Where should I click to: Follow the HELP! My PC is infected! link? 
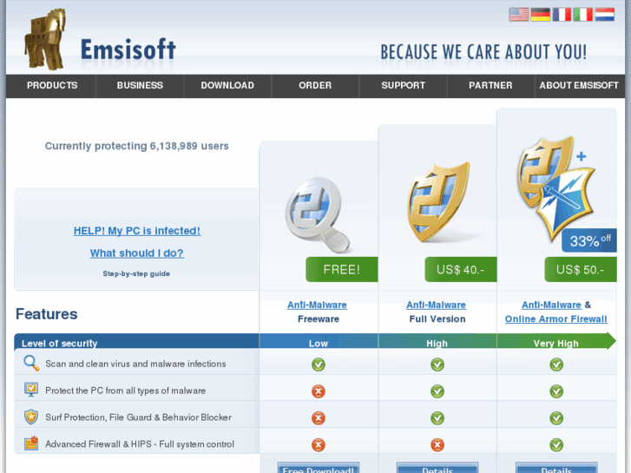137,231
